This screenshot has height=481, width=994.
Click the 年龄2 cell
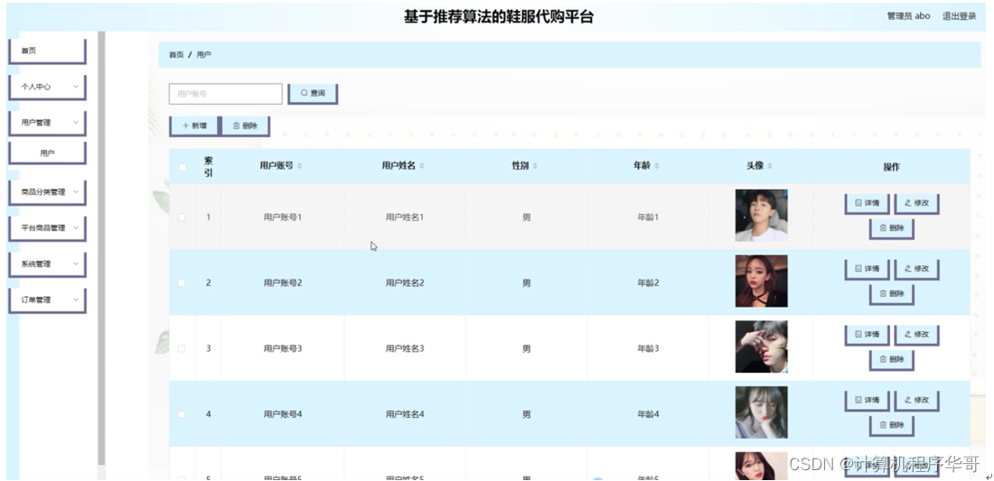click(x=648, y=282)
